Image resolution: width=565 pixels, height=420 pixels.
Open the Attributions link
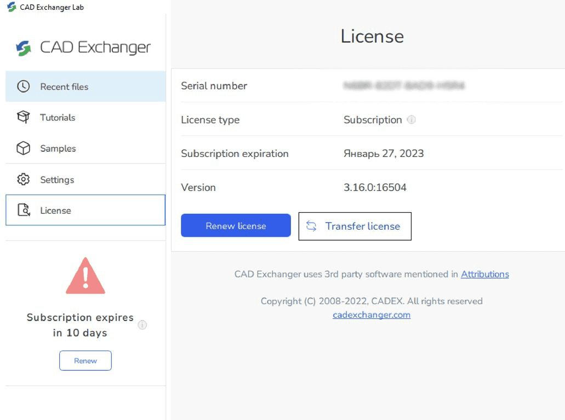point(485,275)
